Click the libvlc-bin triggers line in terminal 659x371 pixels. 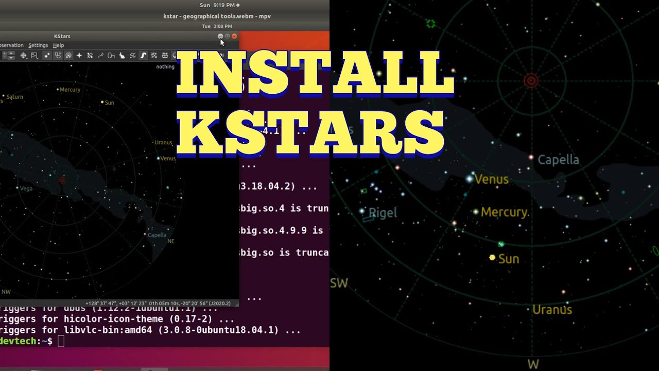(x=150, y=330)
